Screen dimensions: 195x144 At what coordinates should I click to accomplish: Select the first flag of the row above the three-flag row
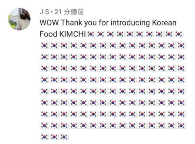tap(44, 125)
